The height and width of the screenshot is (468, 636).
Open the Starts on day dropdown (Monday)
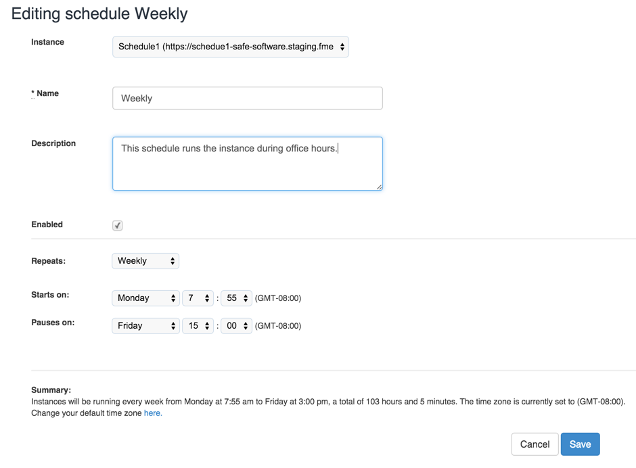click(x=145, y=298)
